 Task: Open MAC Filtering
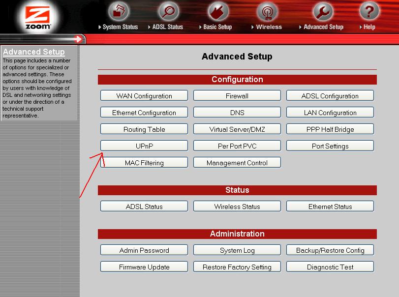(x=144, y=162)
